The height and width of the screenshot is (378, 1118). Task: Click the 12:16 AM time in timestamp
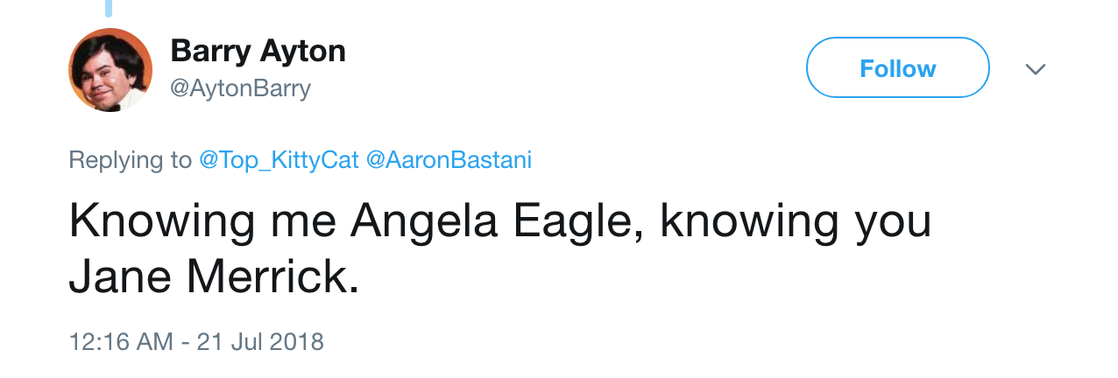click(x=121, y=340)
